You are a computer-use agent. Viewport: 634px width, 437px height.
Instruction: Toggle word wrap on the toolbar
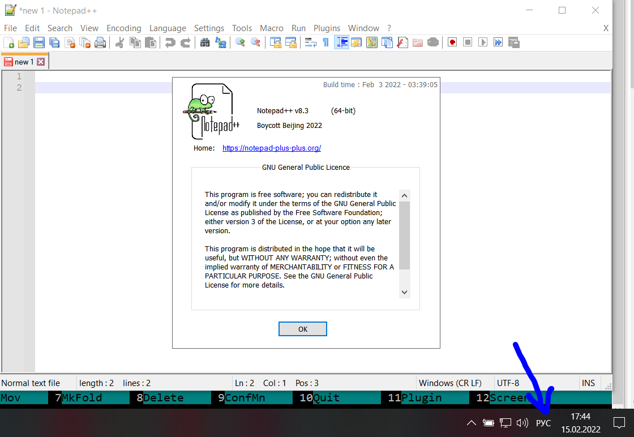pyautogui.click(x=310, y=42)
